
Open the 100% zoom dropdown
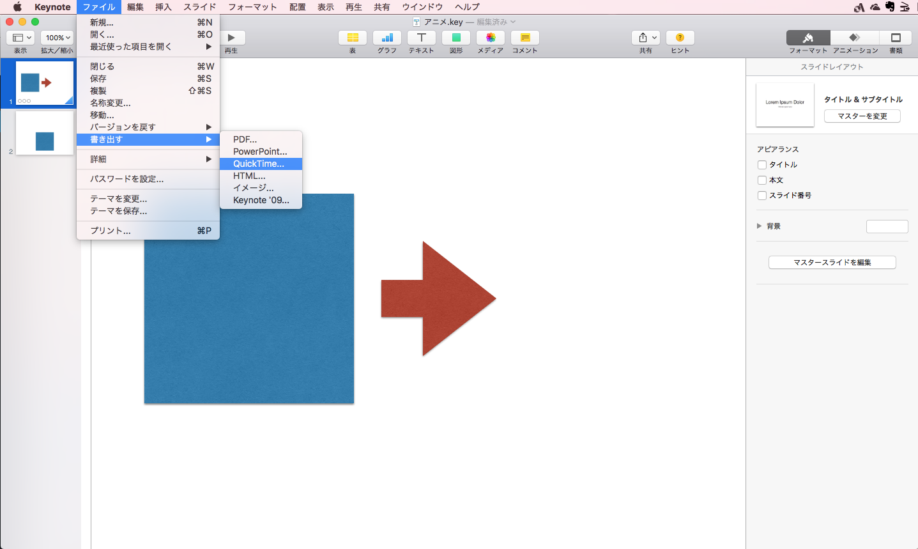tap(57, 38)
